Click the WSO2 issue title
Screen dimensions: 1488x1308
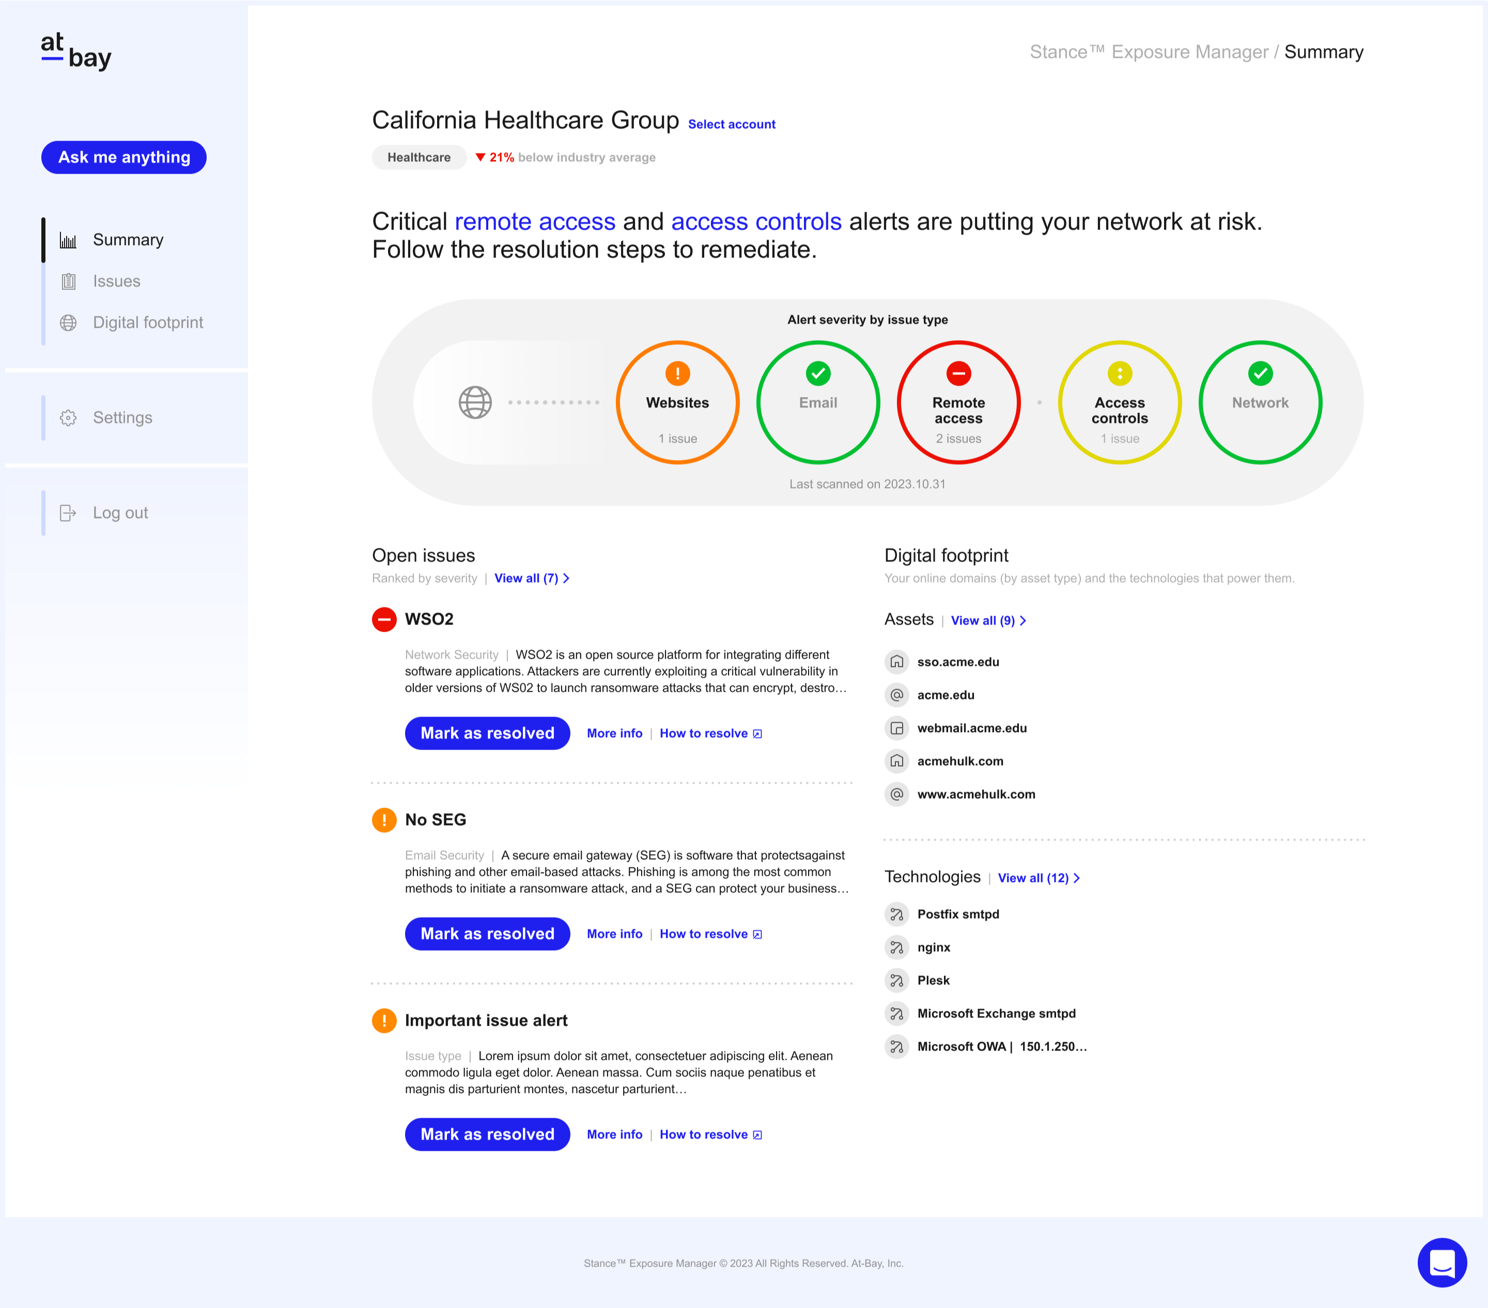pyautogui.click(x=429, y=619)
